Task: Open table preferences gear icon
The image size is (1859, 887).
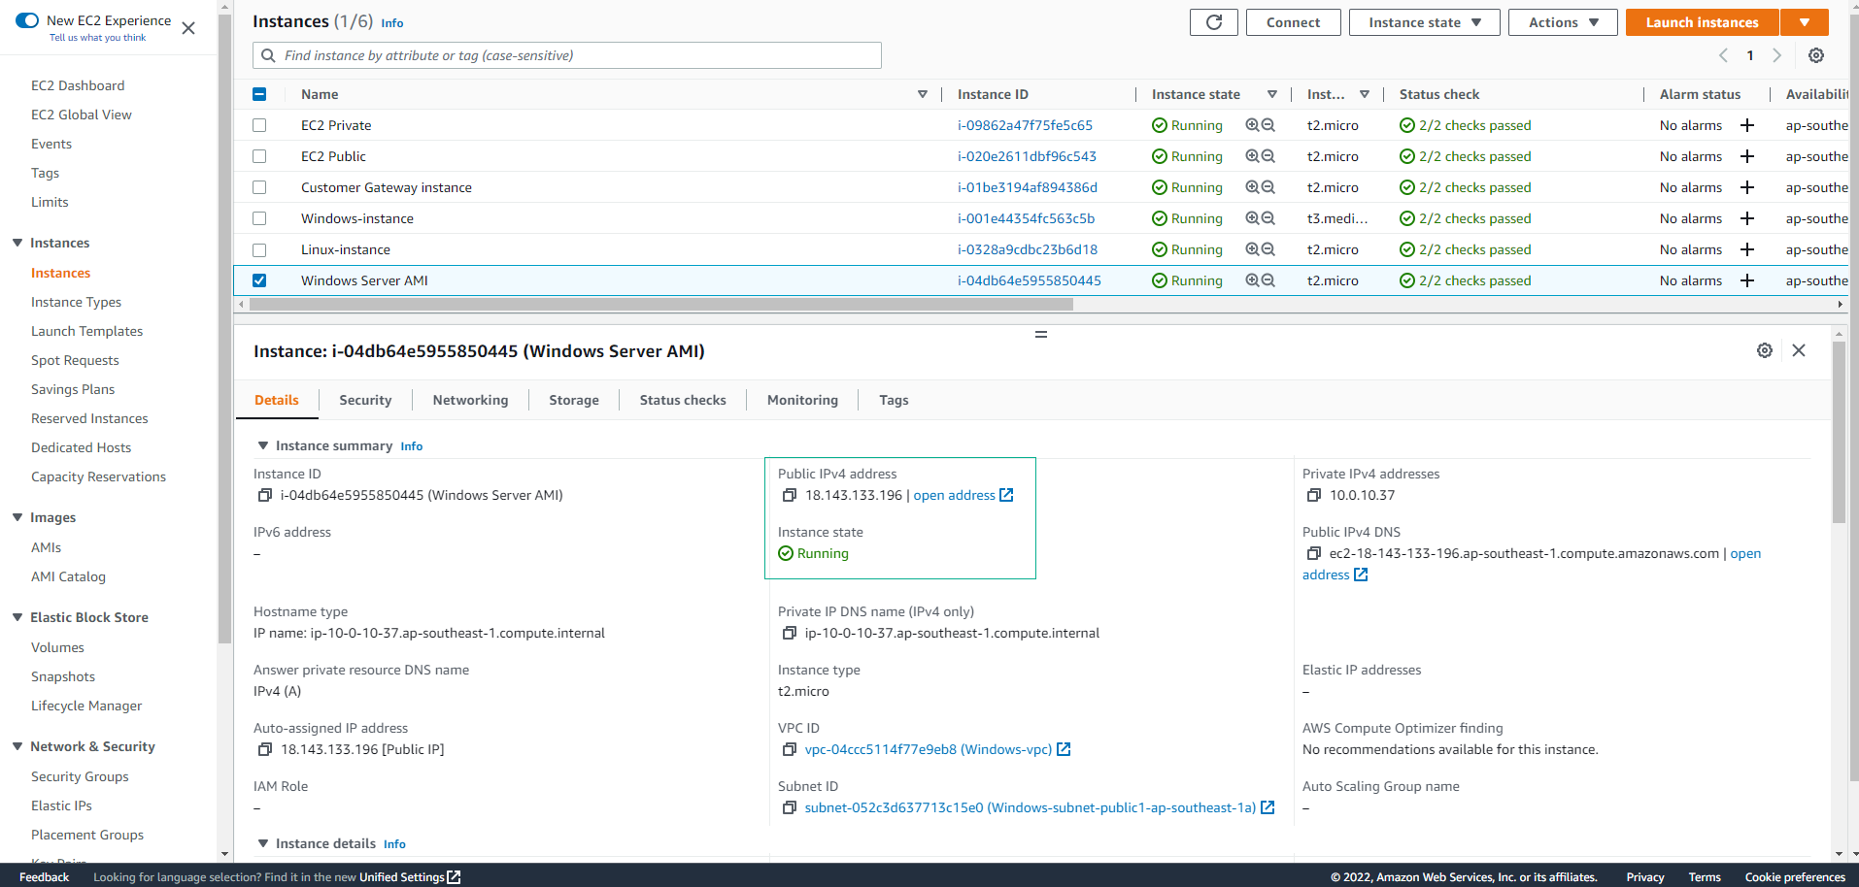Action: coord(1815,55)
